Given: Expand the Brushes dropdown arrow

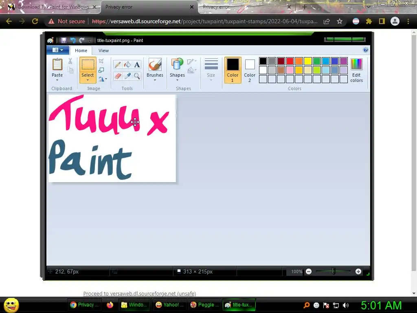Looking at the screenshot, I should click(x=155, y=80).
